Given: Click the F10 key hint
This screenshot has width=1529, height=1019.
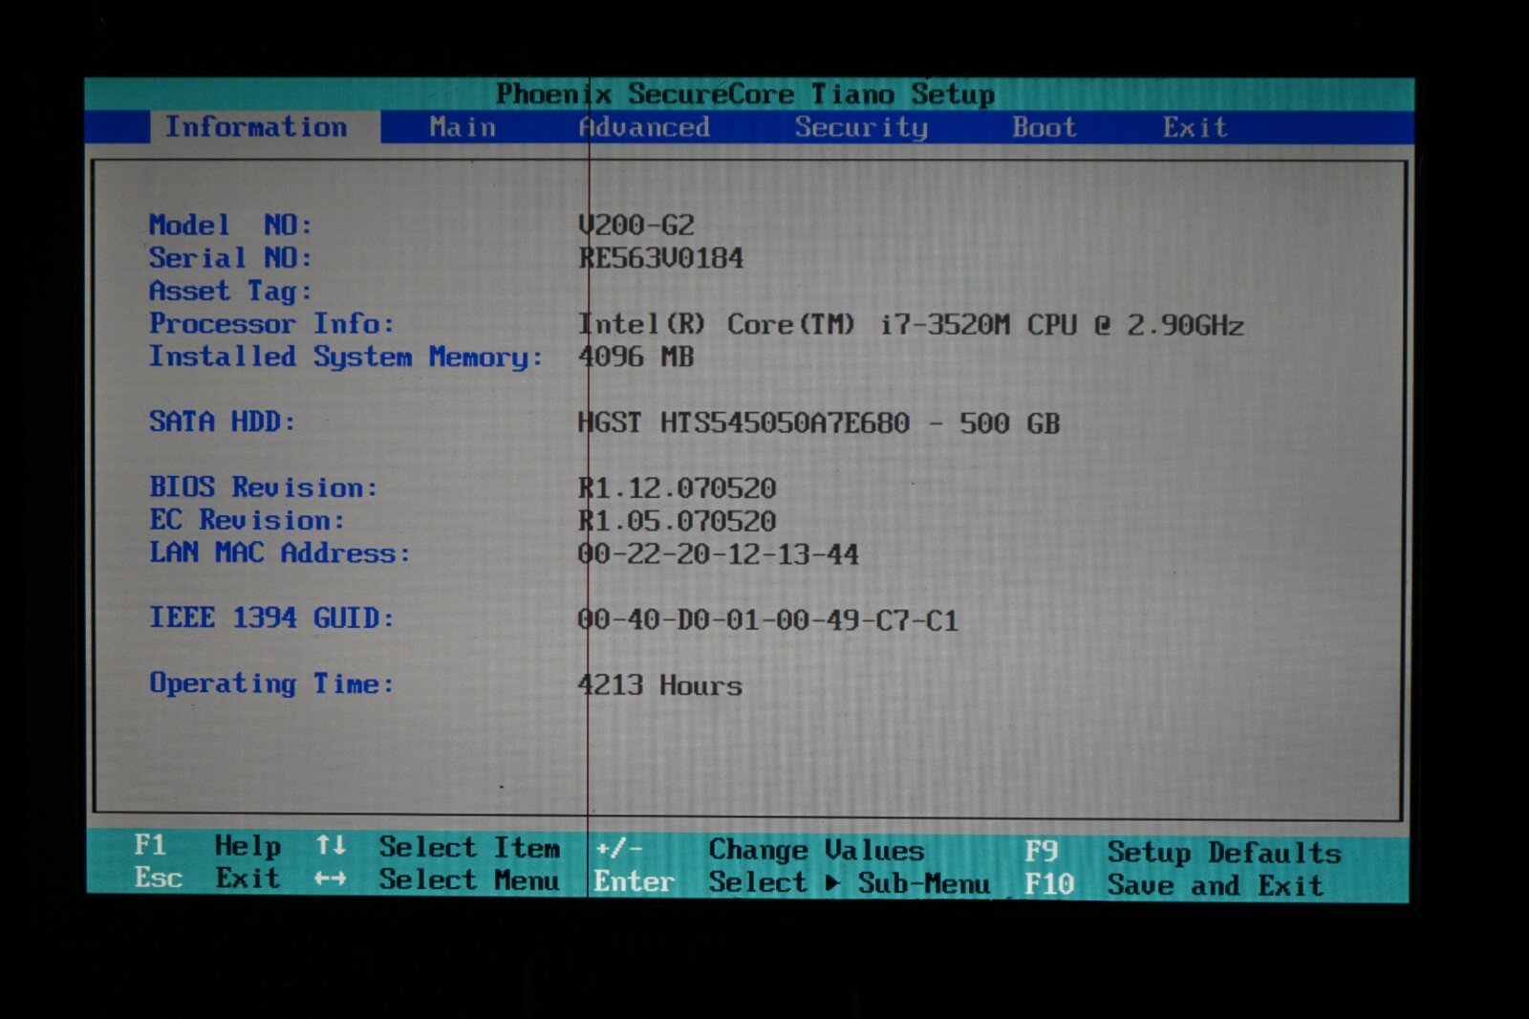Looking at the screenshot, I should [x=1049, y=884].
